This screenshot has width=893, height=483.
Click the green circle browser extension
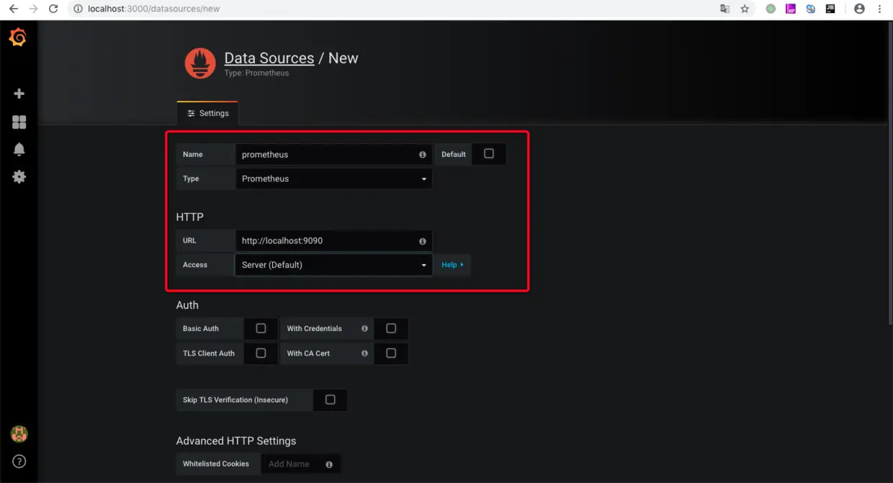pos(771,9)
